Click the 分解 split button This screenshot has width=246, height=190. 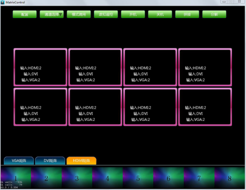tap(214, 14)
